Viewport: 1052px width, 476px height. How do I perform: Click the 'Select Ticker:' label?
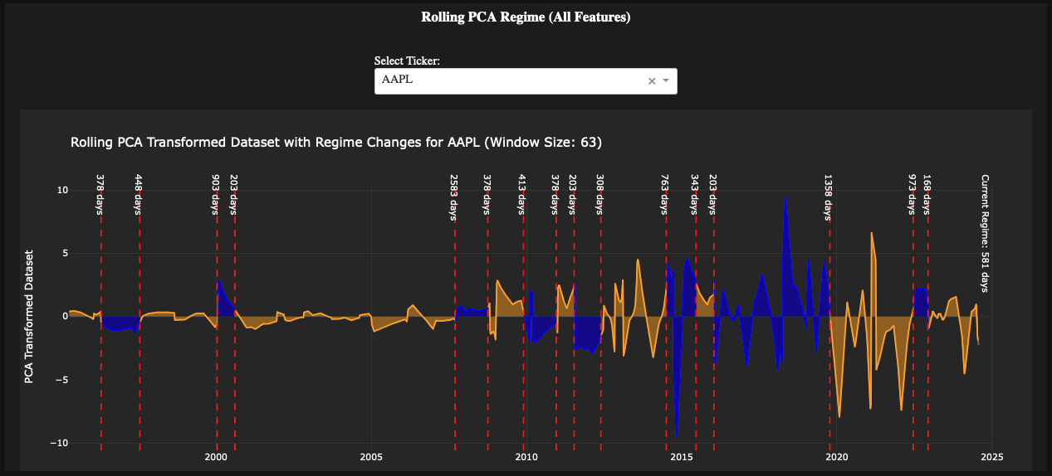pos(407,61)
